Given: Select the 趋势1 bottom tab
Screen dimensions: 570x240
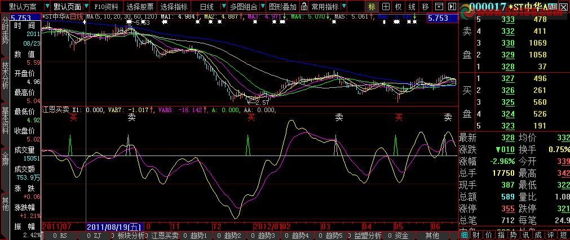Looking at the screenshot, I should (x=196, y=235).
